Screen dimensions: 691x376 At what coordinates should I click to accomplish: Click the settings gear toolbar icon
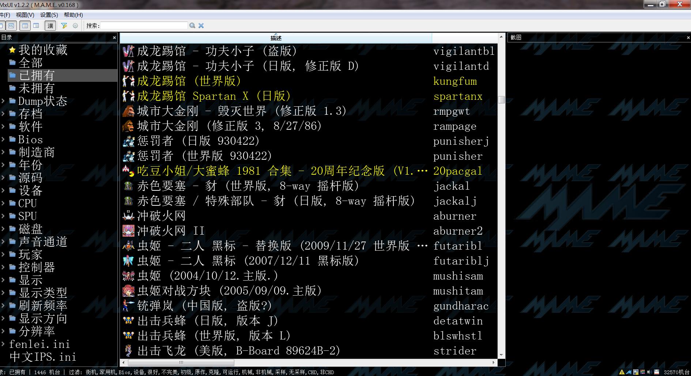(75, 26)
